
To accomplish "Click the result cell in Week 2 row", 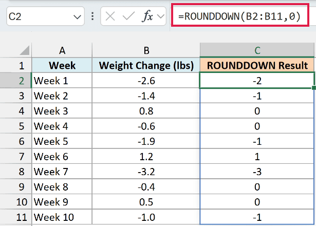I will point(257,96).
